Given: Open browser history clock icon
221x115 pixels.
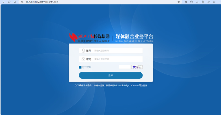Looking at the screenshot, I should pos(191,2).
